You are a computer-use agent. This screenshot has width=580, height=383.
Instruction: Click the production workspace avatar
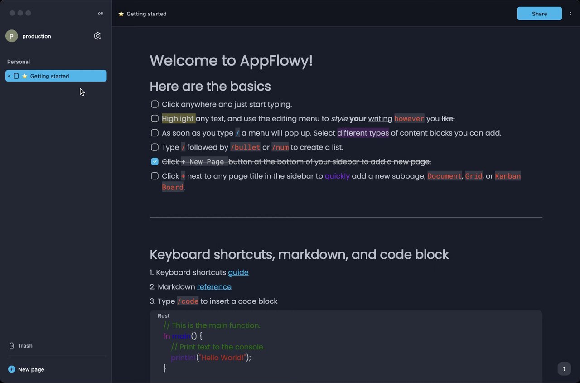(x=12, y=36)
